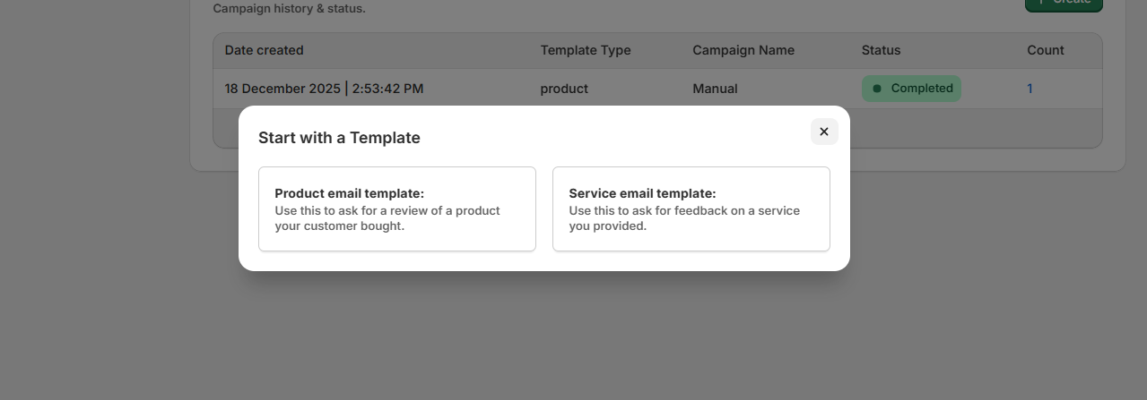Click the Campaign history & status subtitle
The image size is (1147, 400).
289,9
